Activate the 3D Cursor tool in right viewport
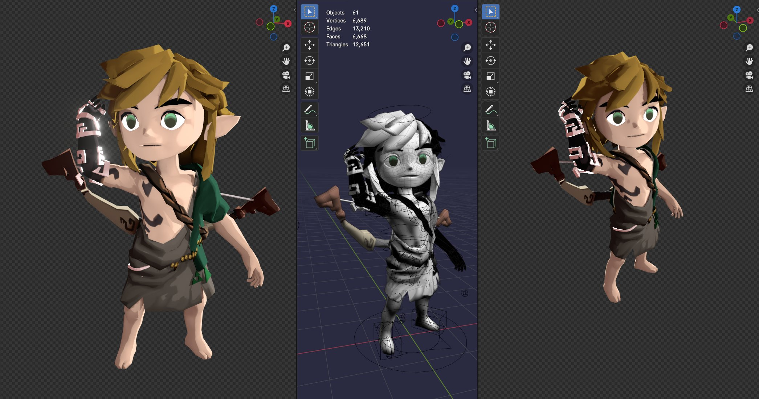This screenshot has height=399, width=759. click(490, 27)
